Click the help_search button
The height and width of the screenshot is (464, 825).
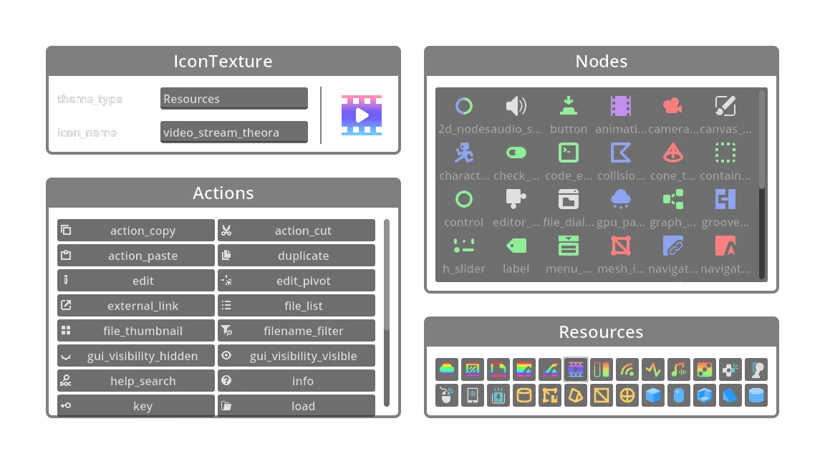(136, 381)
